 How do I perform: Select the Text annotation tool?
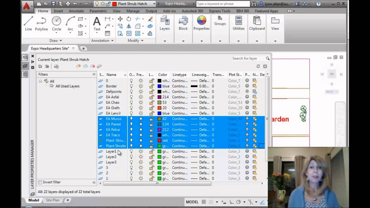point(97,24)
